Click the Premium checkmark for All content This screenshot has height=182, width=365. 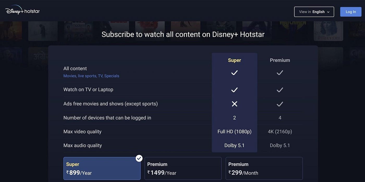[280, 73]
